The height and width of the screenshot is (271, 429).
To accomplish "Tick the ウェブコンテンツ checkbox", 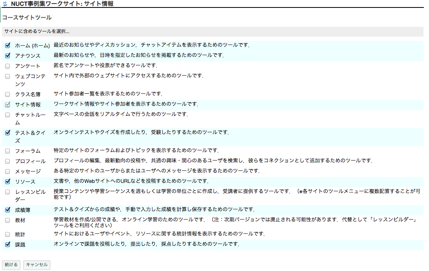I will (x=7, y=76).
